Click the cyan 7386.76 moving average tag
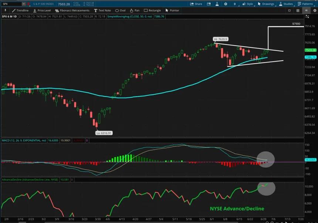 click(x=310, y=57)
